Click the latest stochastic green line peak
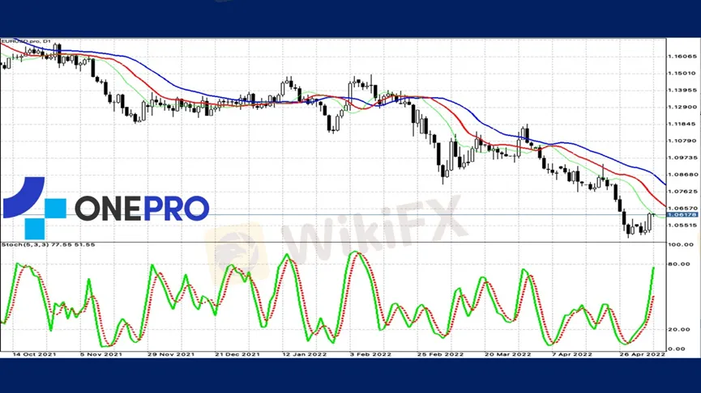 tap(653, 268)
